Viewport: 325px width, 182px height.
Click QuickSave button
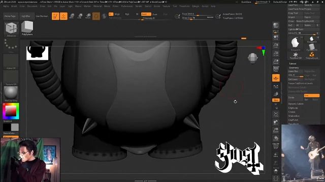(246, 2)
